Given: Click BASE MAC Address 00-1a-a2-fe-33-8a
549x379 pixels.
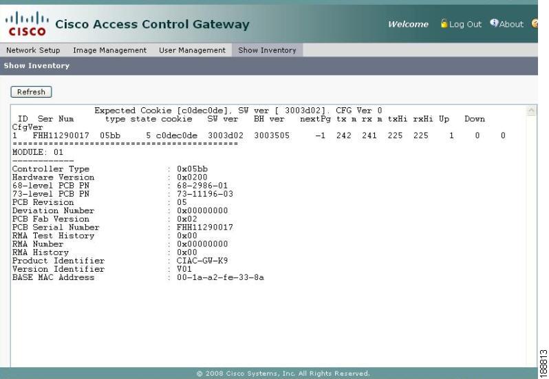Looking at the screenshot, I should click(220, 277).
